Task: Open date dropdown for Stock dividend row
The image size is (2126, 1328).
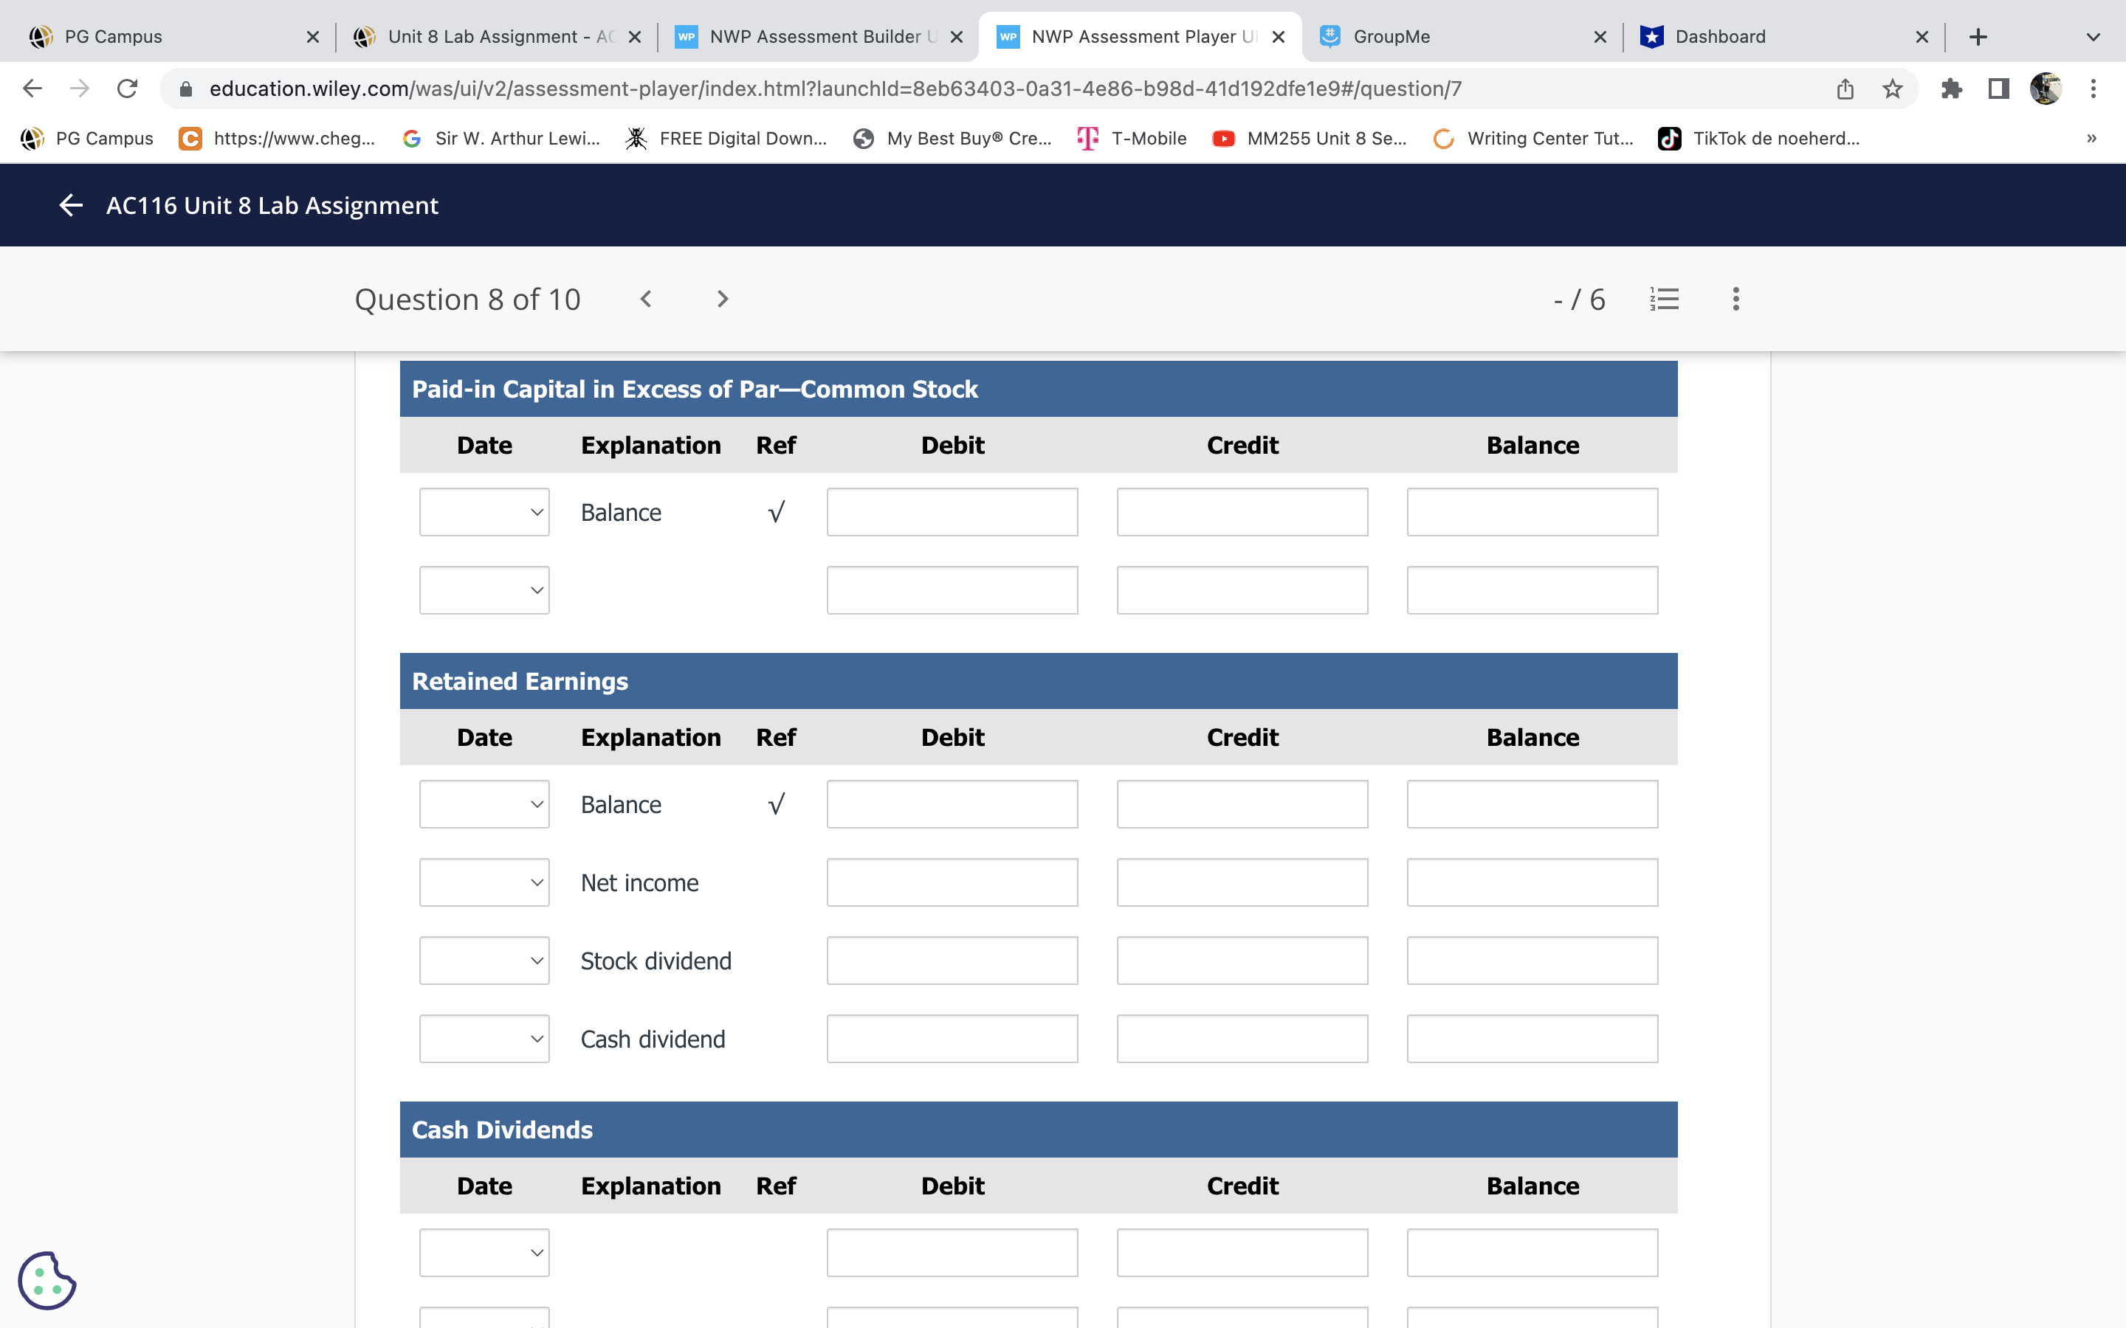Action: [484, 961]
